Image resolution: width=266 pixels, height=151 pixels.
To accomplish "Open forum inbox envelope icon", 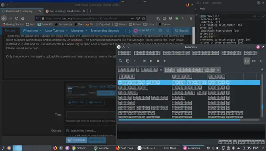I will tap(160, 31).
